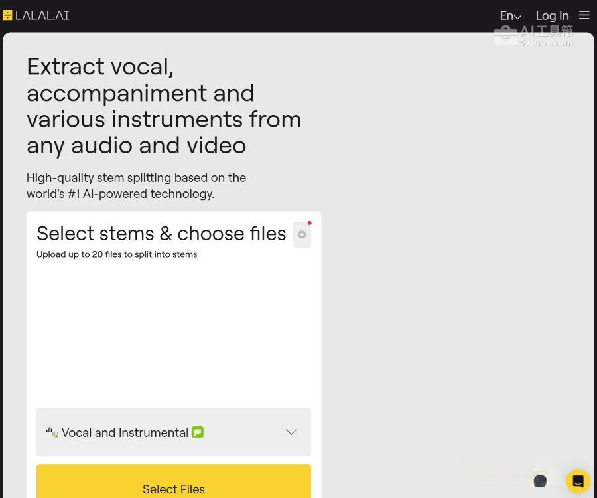
Task: Click the yellow LALAL.AI logo icon
Action: click(x=7, y=15)
